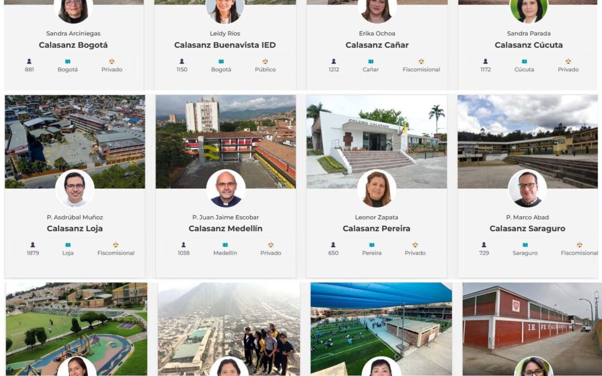Click book icon above Medellín city label
The height and width of the screenshot is (376, 602).
(x=225, y=245)
